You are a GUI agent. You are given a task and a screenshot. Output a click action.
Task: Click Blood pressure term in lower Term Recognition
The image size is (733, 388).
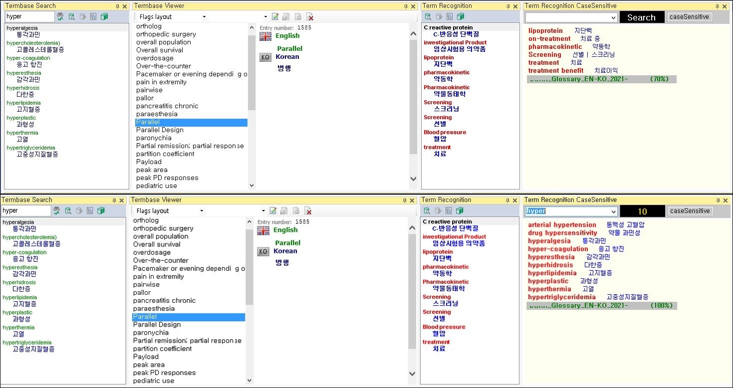pos(444,327)
